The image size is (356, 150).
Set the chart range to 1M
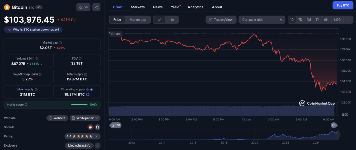[x=309, y=20]
